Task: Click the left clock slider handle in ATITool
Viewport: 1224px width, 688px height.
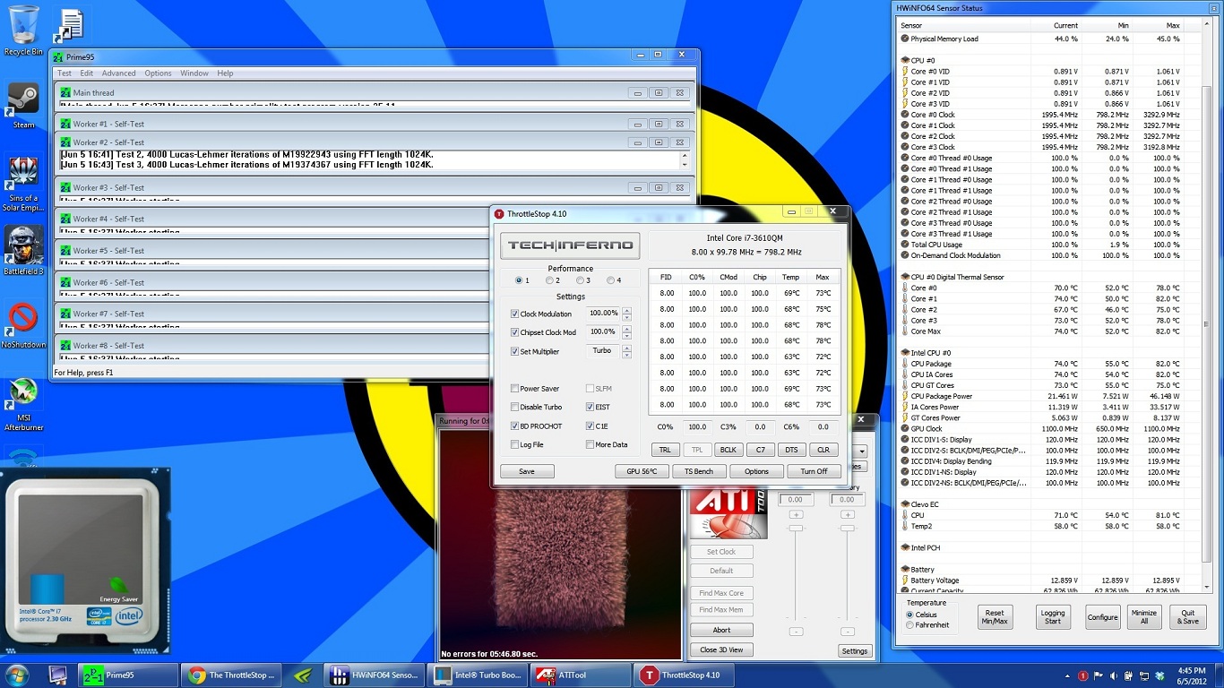Action: coord(796,529)
